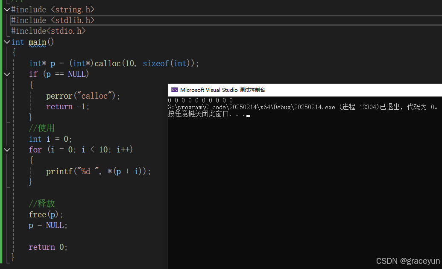
Task: Click the //使用 comment
Action: [x=42, y=128]
